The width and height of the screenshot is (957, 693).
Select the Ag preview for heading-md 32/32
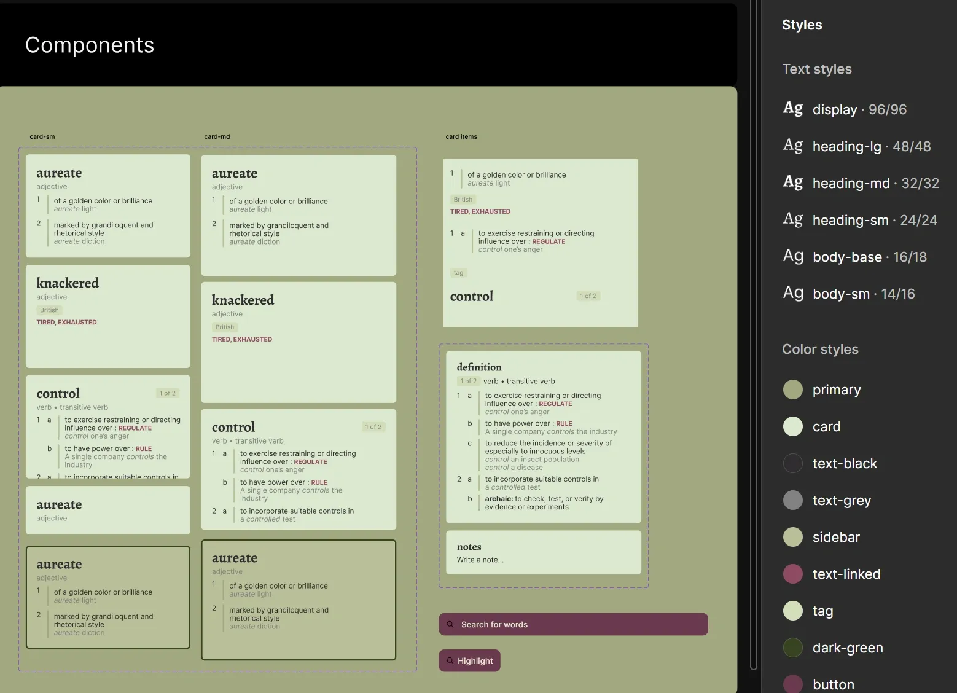click(793, 182)
